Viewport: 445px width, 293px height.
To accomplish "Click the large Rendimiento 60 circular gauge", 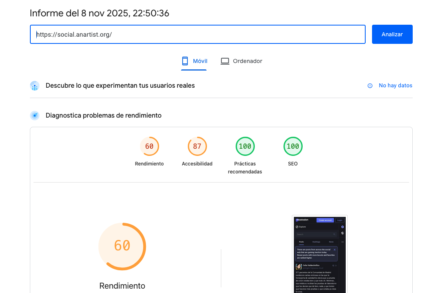I will click(122, 246).
